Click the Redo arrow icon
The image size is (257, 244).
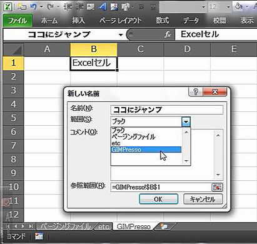click(51, 7)
